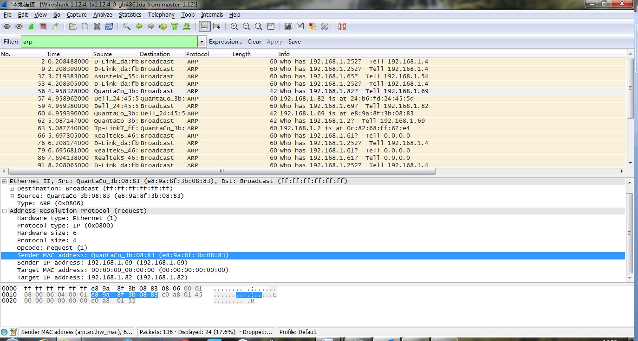Viewport: 638px width, 341px height.
Task: Open a capture file (folder icon)
Action: (x=73, y=26)
